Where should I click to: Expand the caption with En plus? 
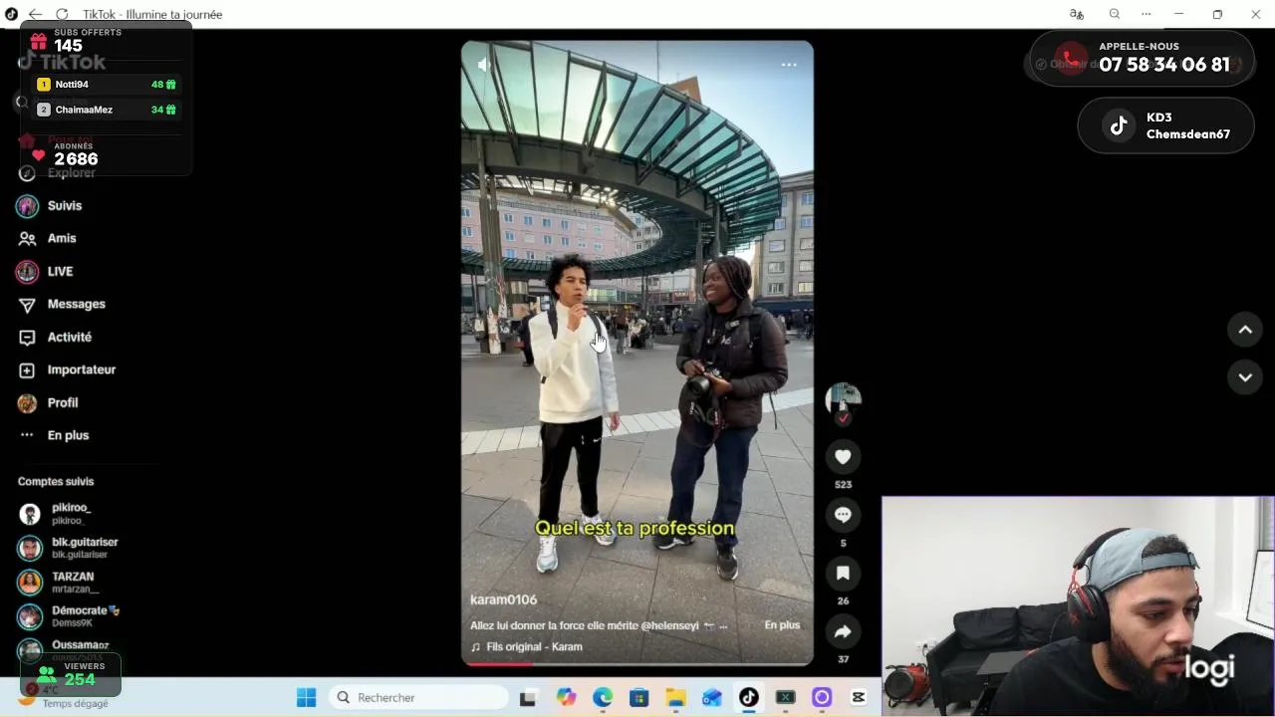tap(782, 625)
